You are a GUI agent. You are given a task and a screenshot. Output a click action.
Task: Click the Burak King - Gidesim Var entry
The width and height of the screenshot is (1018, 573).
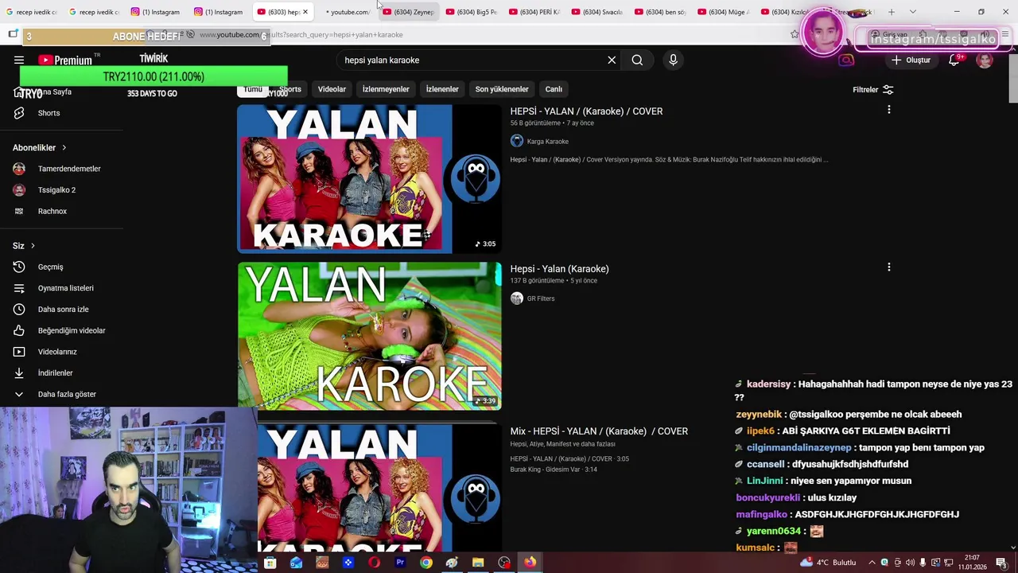coord(554,470)
